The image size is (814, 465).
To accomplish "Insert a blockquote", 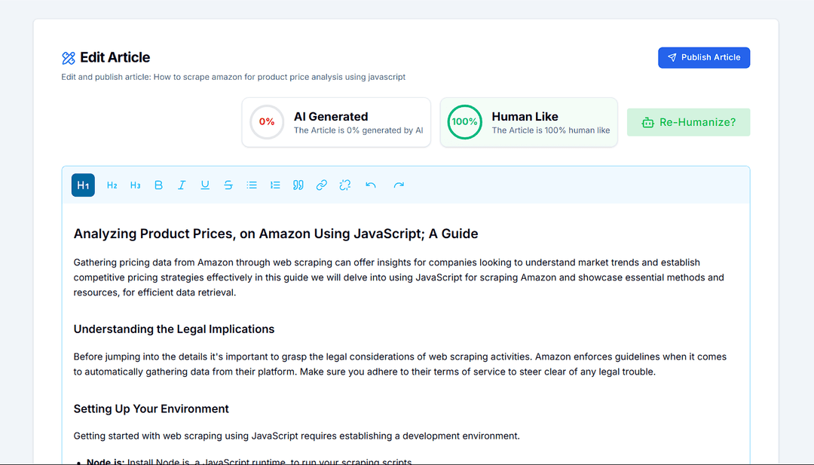I will click(298, 185).
